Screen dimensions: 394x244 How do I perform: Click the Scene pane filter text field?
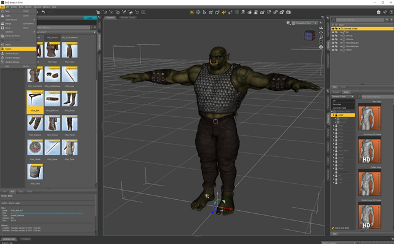click(360, 20)
